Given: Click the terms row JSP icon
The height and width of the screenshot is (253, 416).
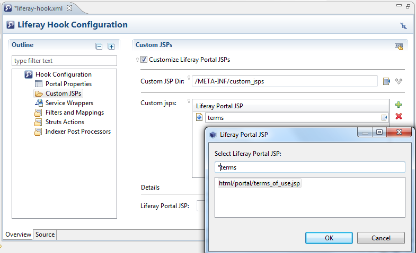Looking at the screenshot, I should [x=199, y=117].
